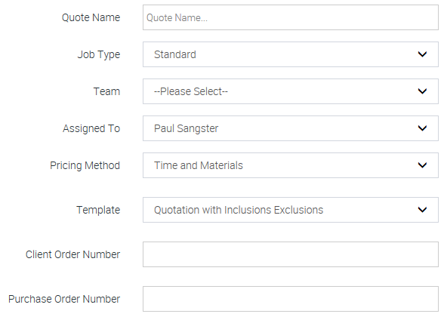Click the Quote Name label
444x317 pixels.
click(91, 17)
